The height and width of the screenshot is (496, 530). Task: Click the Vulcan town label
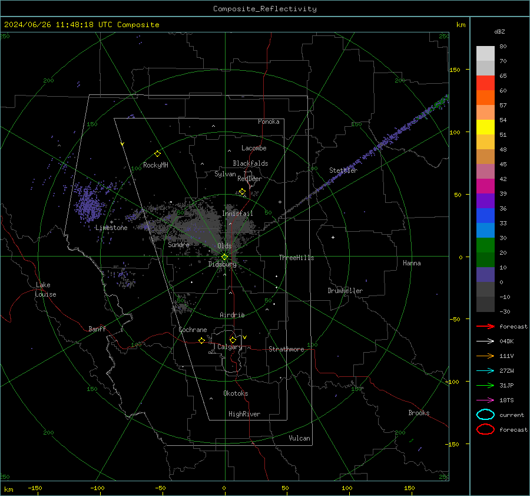299,438
